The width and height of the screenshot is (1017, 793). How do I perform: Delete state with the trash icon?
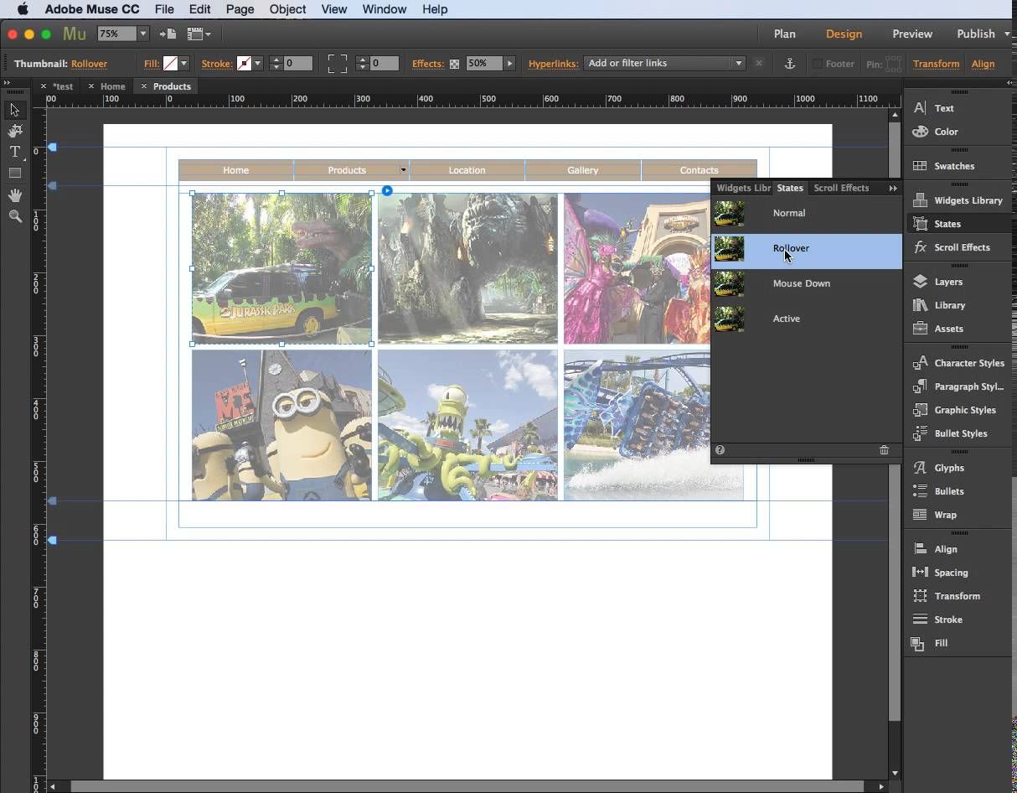point(884,450)
